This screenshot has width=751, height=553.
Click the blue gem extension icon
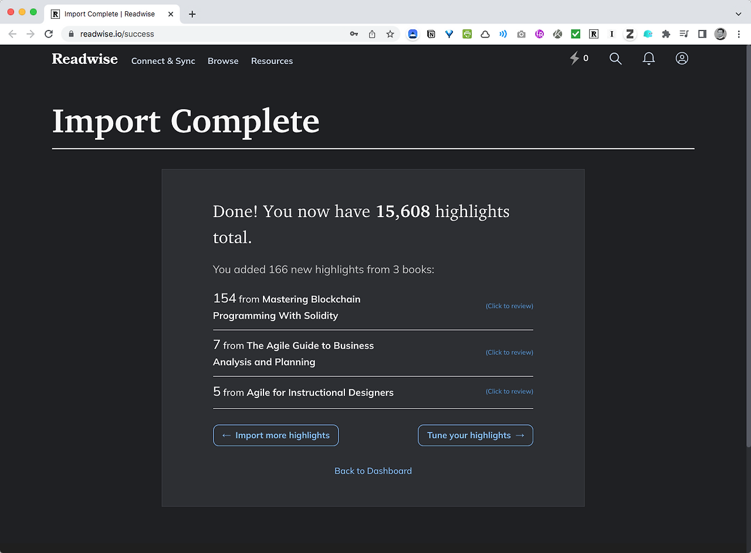(x=449, y=34)
